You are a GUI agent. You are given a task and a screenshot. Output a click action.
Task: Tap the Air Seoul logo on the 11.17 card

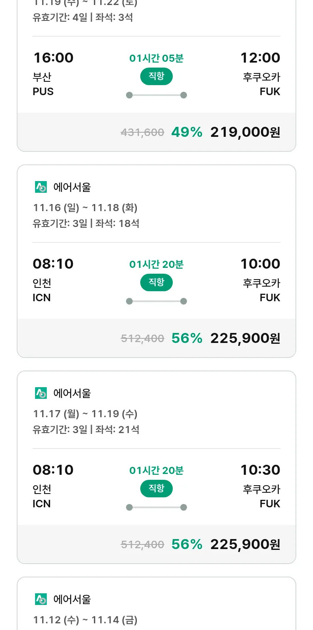41,393
